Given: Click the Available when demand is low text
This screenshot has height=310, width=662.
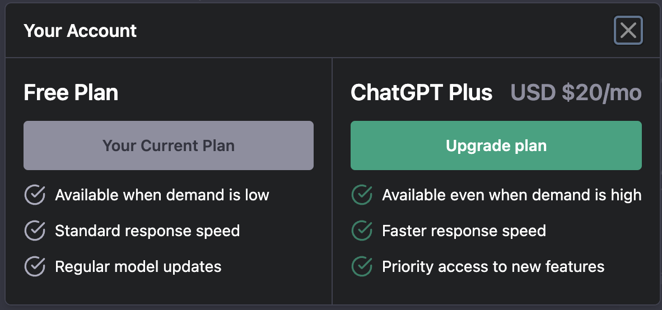Looking at the screenshot, I should [x=162, y=195].
